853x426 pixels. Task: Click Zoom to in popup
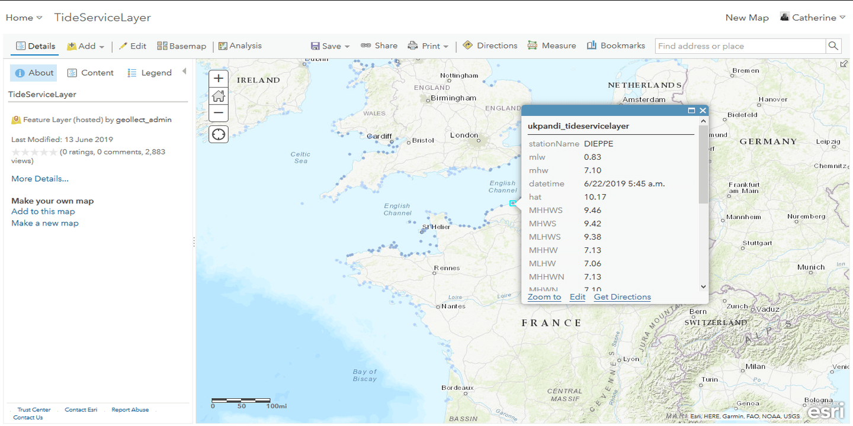tap(544, 297)
